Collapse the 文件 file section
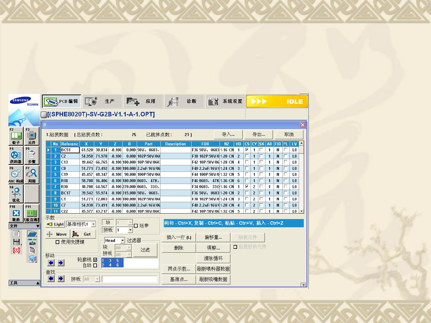The image size is (431, 323). tap(38, 226)
